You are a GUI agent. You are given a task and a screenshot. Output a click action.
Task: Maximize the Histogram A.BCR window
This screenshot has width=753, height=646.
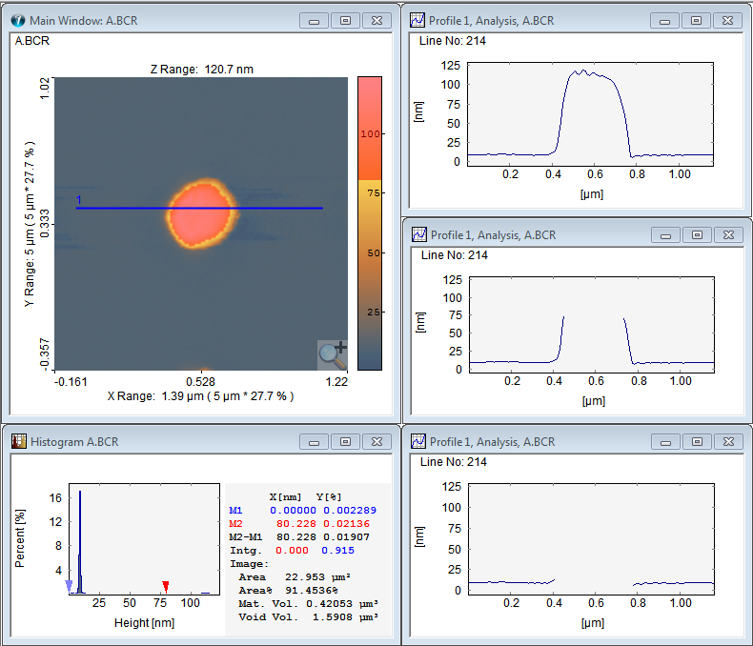[345, 442]
